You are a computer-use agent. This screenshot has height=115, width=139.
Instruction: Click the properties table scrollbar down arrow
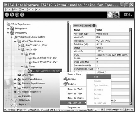pyautogui.click(x=131, y=104)
